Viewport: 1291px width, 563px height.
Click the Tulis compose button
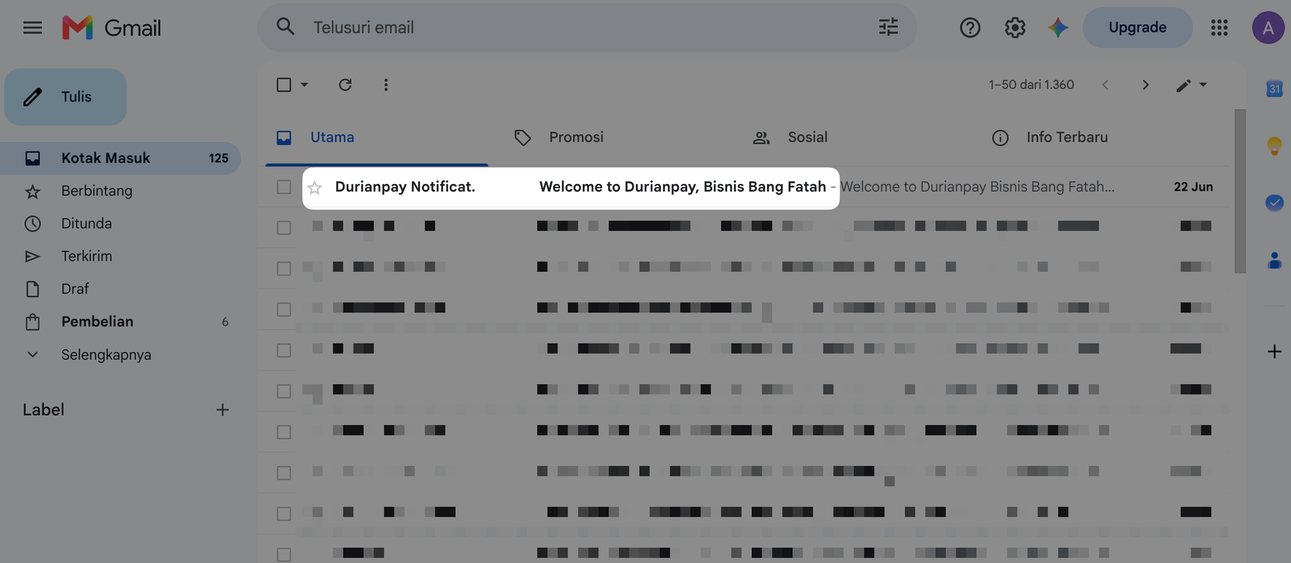pos(65,97)
